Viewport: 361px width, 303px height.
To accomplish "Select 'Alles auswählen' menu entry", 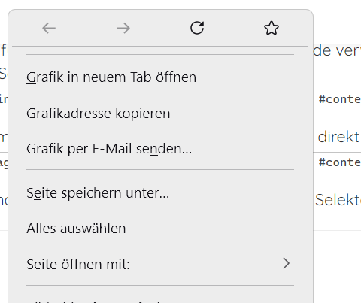I will click(x=160, y=229).
